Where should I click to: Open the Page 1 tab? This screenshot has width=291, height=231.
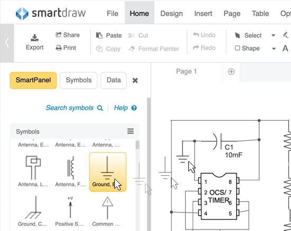click(x=186, y=71)
